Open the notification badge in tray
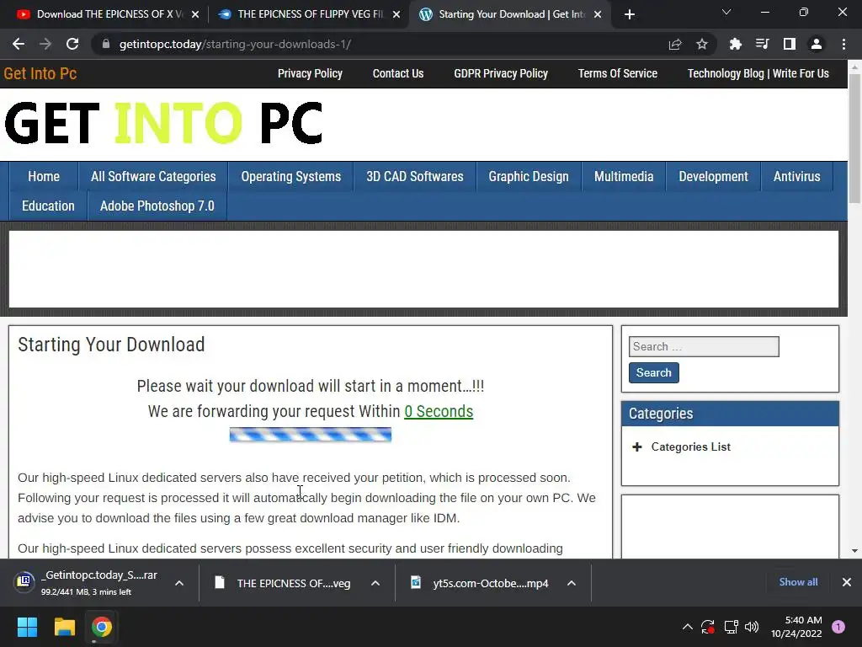The image size is (862, 647). (x=838, y=627)
